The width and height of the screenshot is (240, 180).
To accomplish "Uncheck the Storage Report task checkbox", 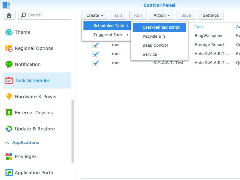I will [96, 45].
